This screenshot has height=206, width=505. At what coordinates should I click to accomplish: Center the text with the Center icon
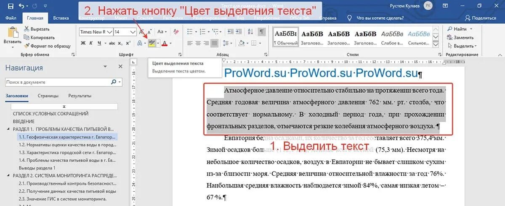[x=198, y=43]
